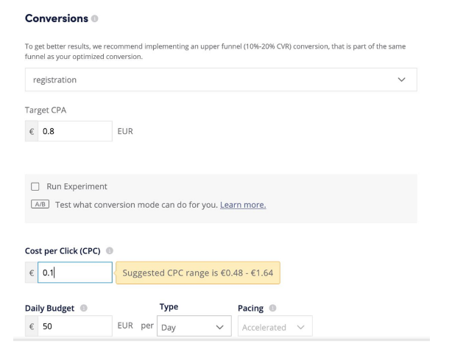Focus the Cost per Click input field
The width and height of the screenshot is (449, 355).
75,273
